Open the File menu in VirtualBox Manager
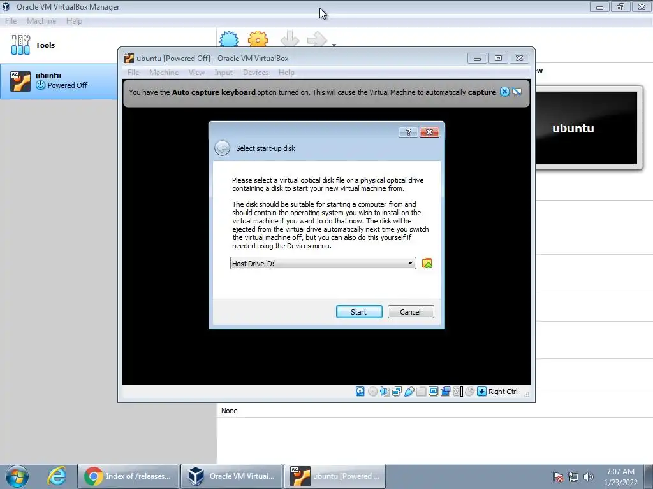 11,21
